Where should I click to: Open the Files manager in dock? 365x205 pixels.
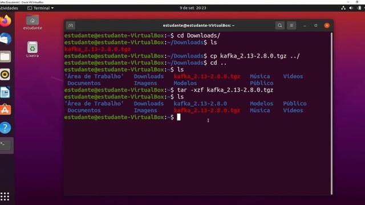point(5,56)
